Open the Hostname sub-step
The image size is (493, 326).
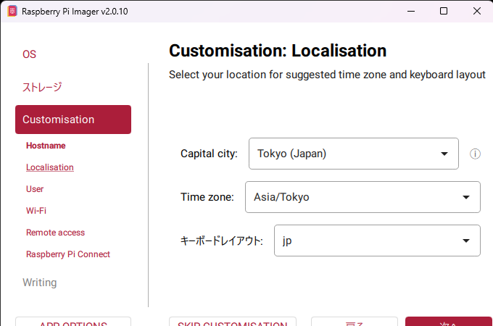pyautogui.click(x=46, y=146)
